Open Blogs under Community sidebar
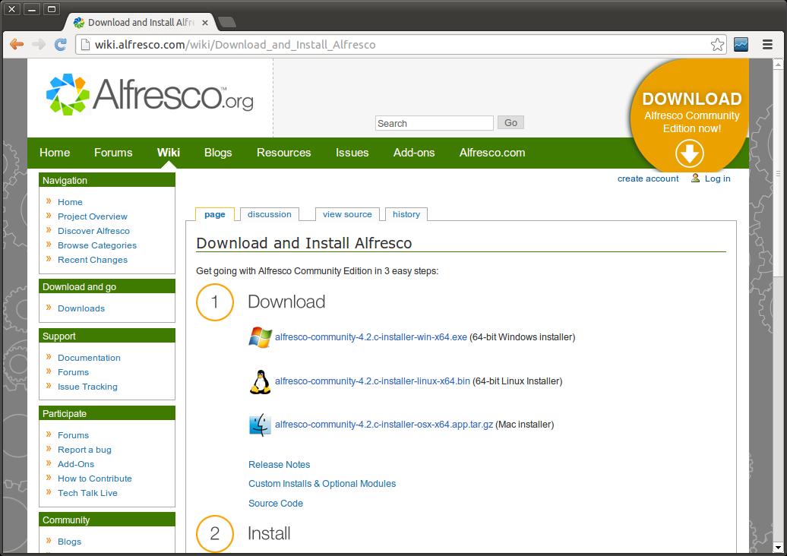Screen dimensions: 787x556 coord(69,542)
